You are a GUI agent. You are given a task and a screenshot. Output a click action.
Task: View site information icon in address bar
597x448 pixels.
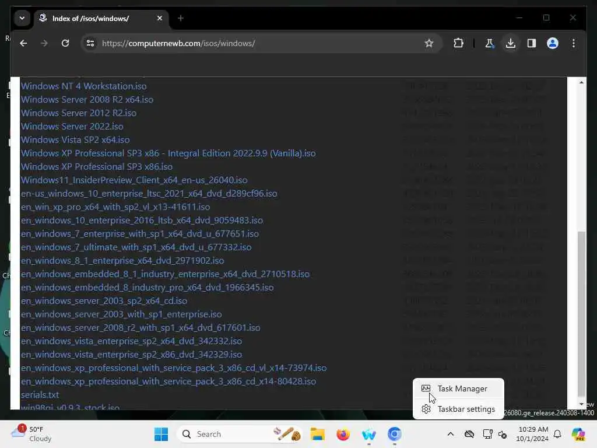tap(90, 43)
